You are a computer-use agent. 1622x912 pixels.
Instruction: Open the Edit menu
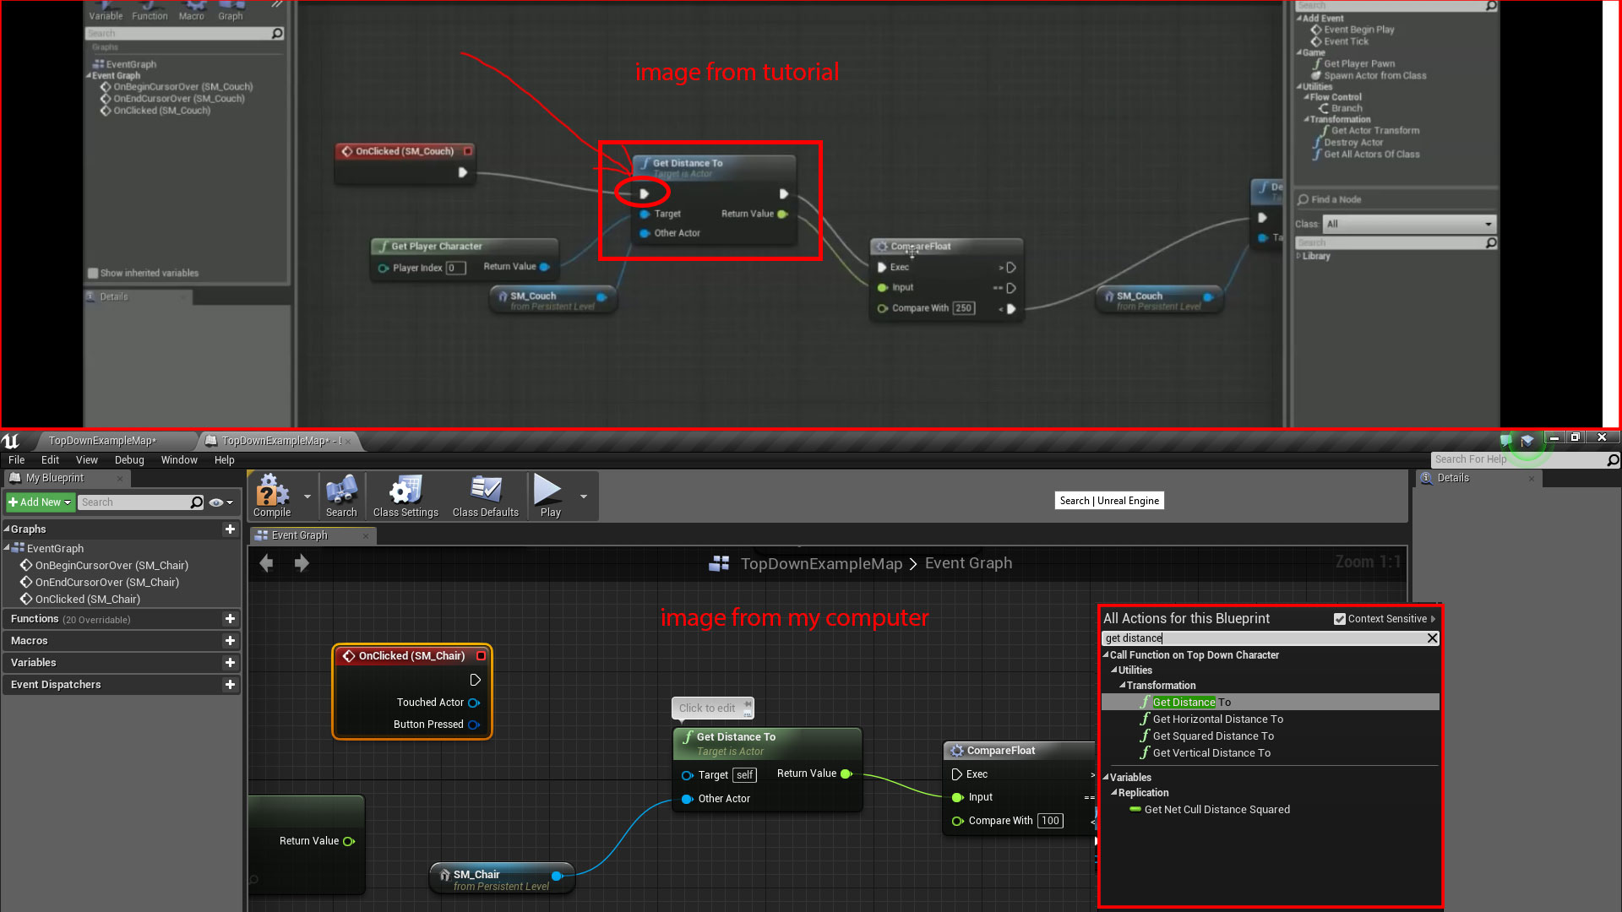50,460
